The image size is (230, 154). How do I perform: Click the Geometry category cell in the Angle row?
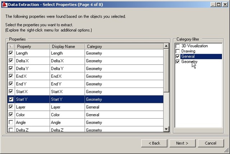tap(124, 122)
